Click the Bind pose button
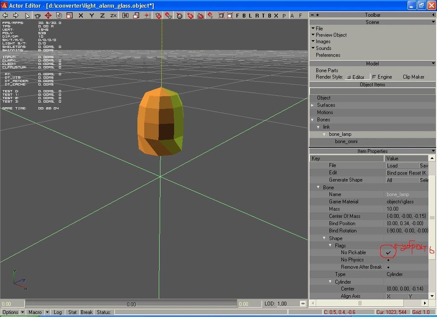437x317 pixels. click(397, 173)
